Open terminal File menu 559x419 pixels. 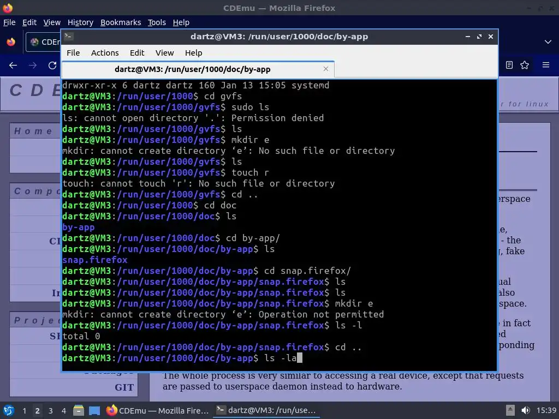(x=73, y=53)
